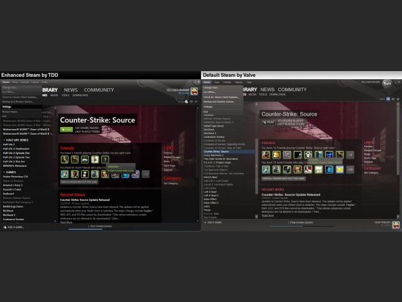This screenshot has height=302, width=402.
Task: Select Crazy Machines 2 in Default Steam list
Action: point(214,155)
